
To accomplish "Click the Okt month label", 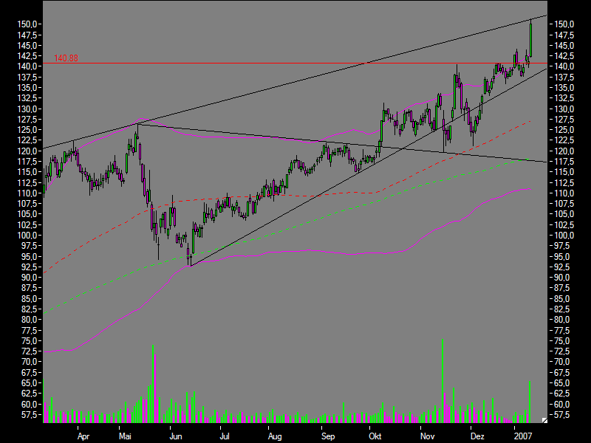I will click(376, 436).
